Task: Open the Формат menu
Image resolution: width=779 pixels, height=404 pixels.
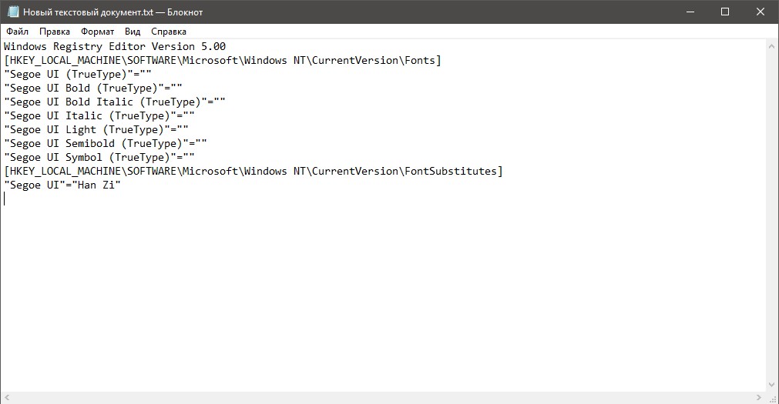Action: click(96, 32)
